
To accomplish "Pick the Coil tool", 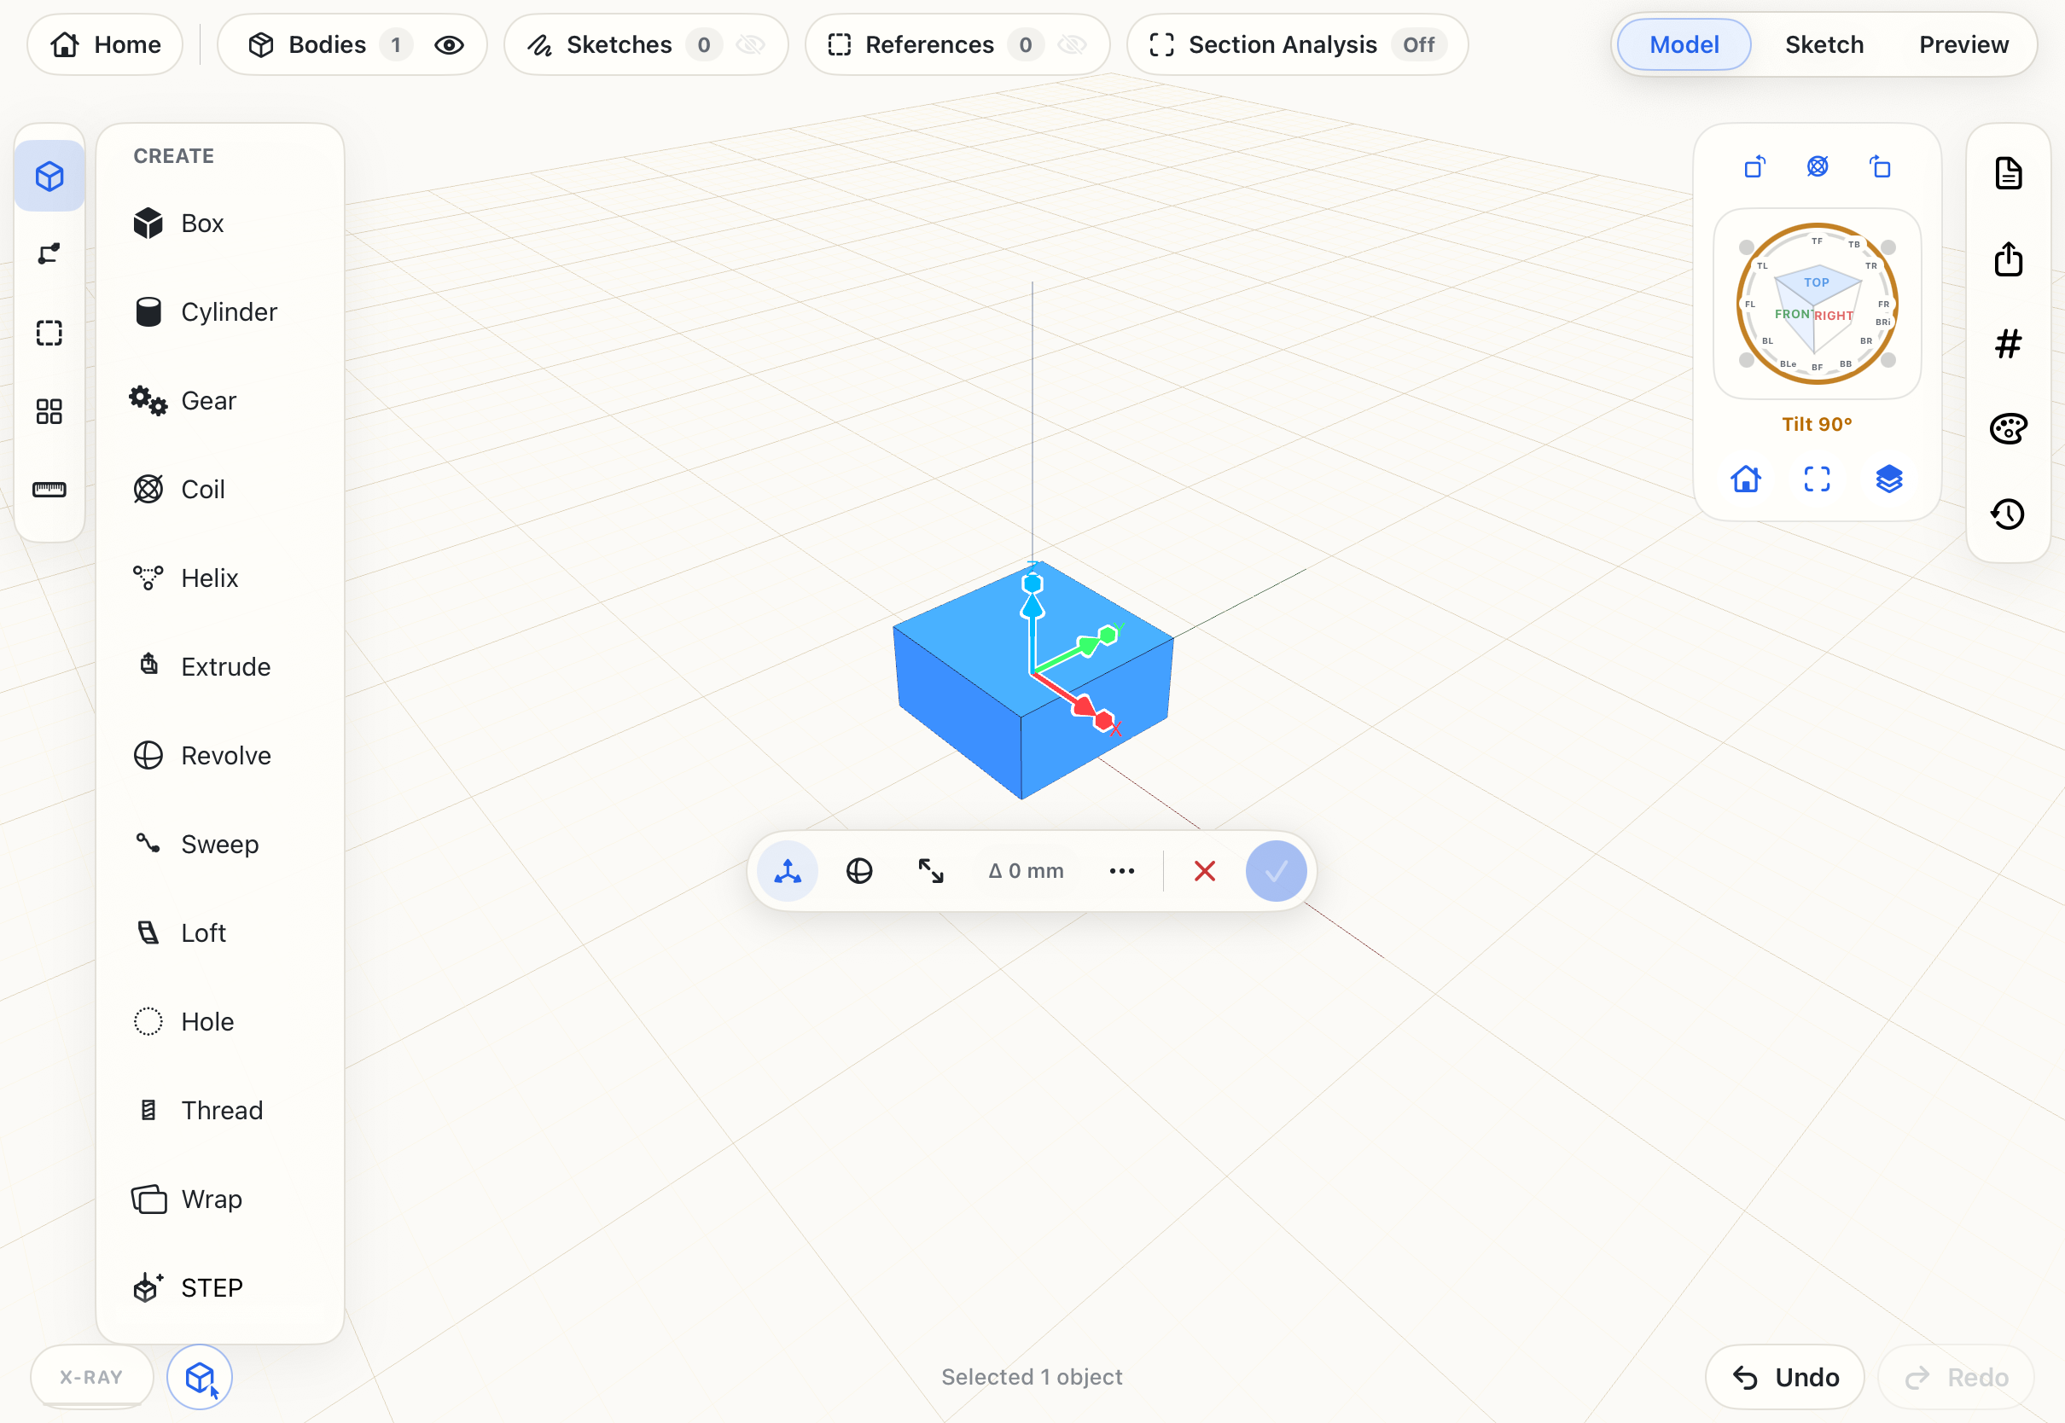I will [x=219, y=490].
